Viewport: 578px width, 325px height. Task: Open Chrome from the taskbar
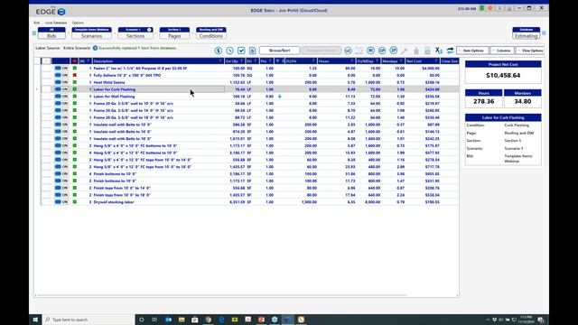209,320
